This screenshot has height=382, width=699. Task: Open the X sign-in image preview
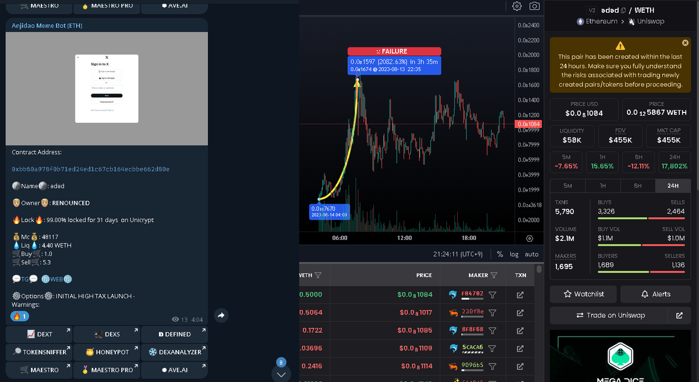[107, 89]
